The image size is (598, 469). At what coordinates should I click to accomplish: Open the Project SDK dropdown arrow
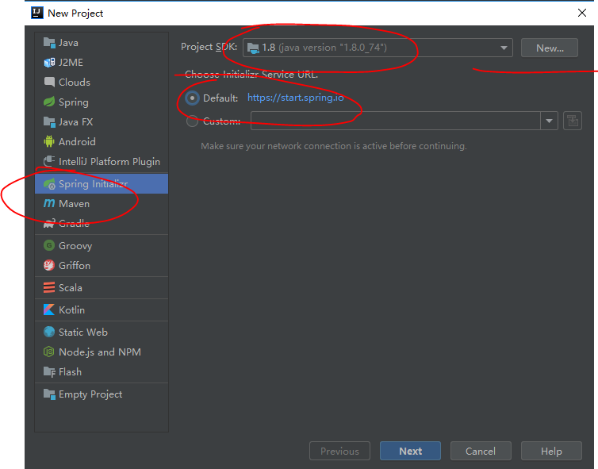[x=504, y=48]
